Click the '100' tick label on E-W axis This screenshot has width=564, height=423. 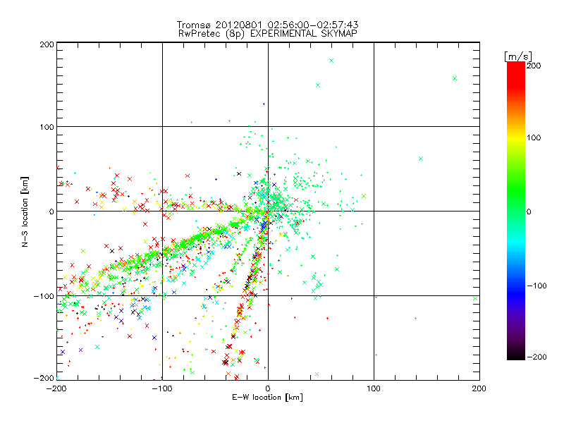374,388
